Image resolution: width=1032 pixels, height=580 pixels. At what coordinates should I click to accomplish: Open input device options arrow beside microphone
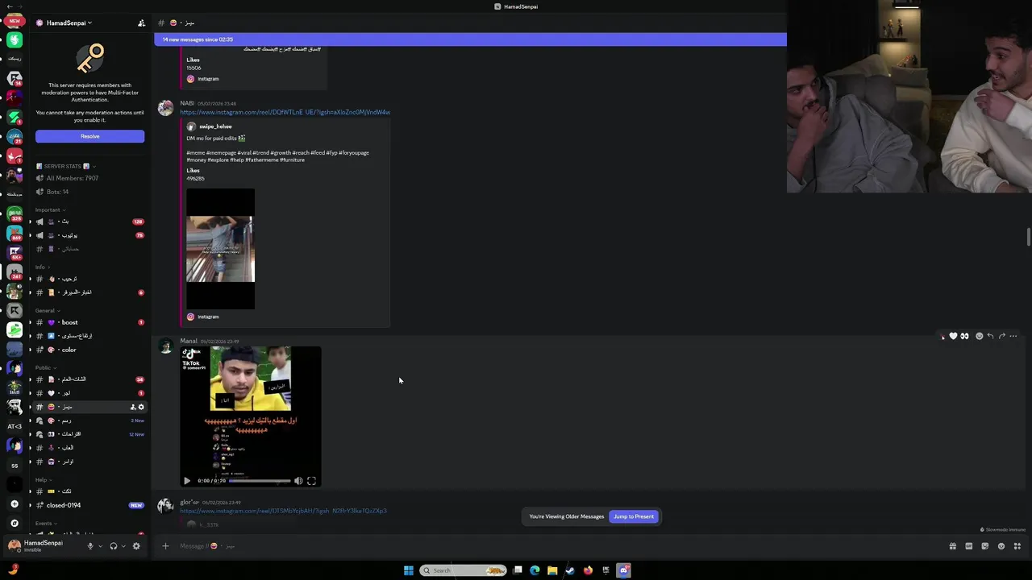point(100,546)
